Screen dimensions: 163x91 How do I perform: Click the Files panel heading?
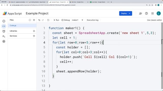(x=12, y=20)
